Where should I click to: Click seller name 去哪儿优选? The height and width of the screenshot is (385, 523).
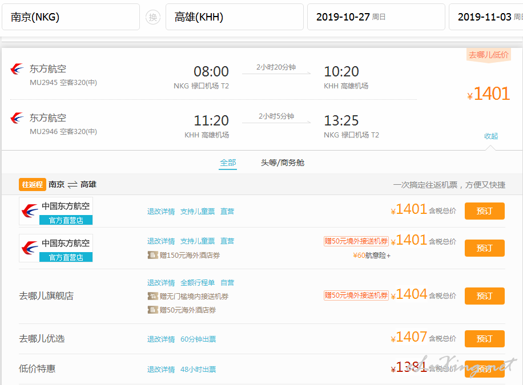pos(42,338)
